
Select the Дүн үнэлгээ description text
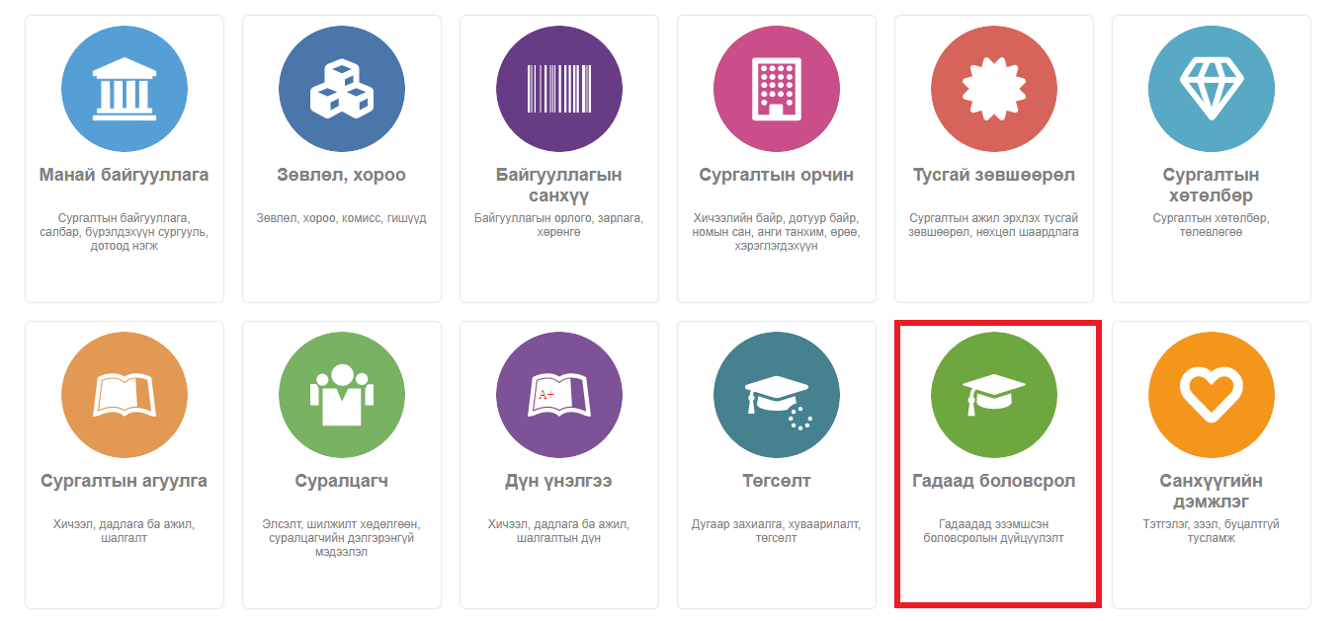(x=558, y=531)
